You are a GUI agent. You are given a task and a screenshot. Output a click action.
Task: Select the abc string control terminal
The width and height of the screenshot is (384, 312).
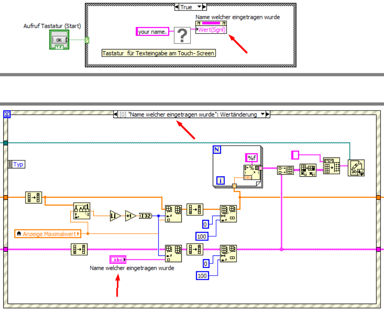tap(118, 260)
